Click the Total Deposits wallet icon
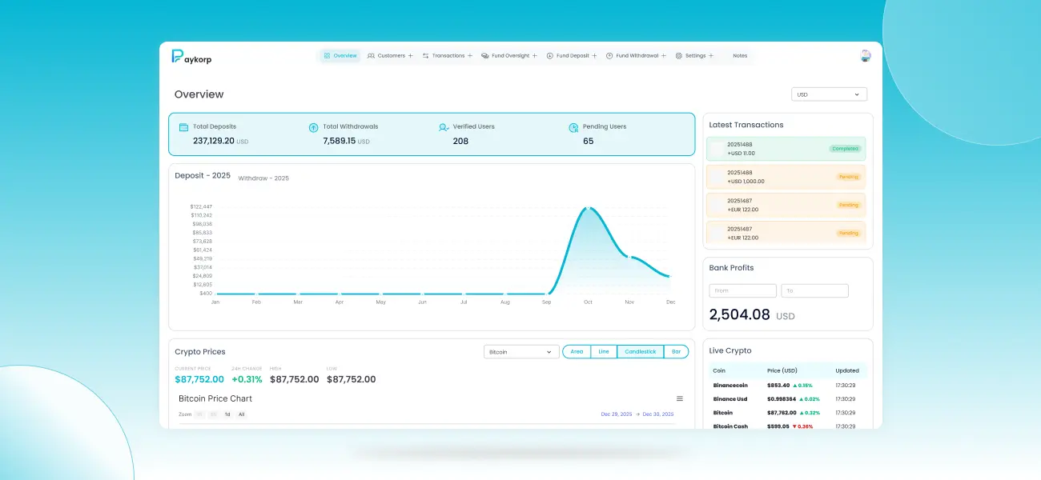 click(x=183, y=127)
